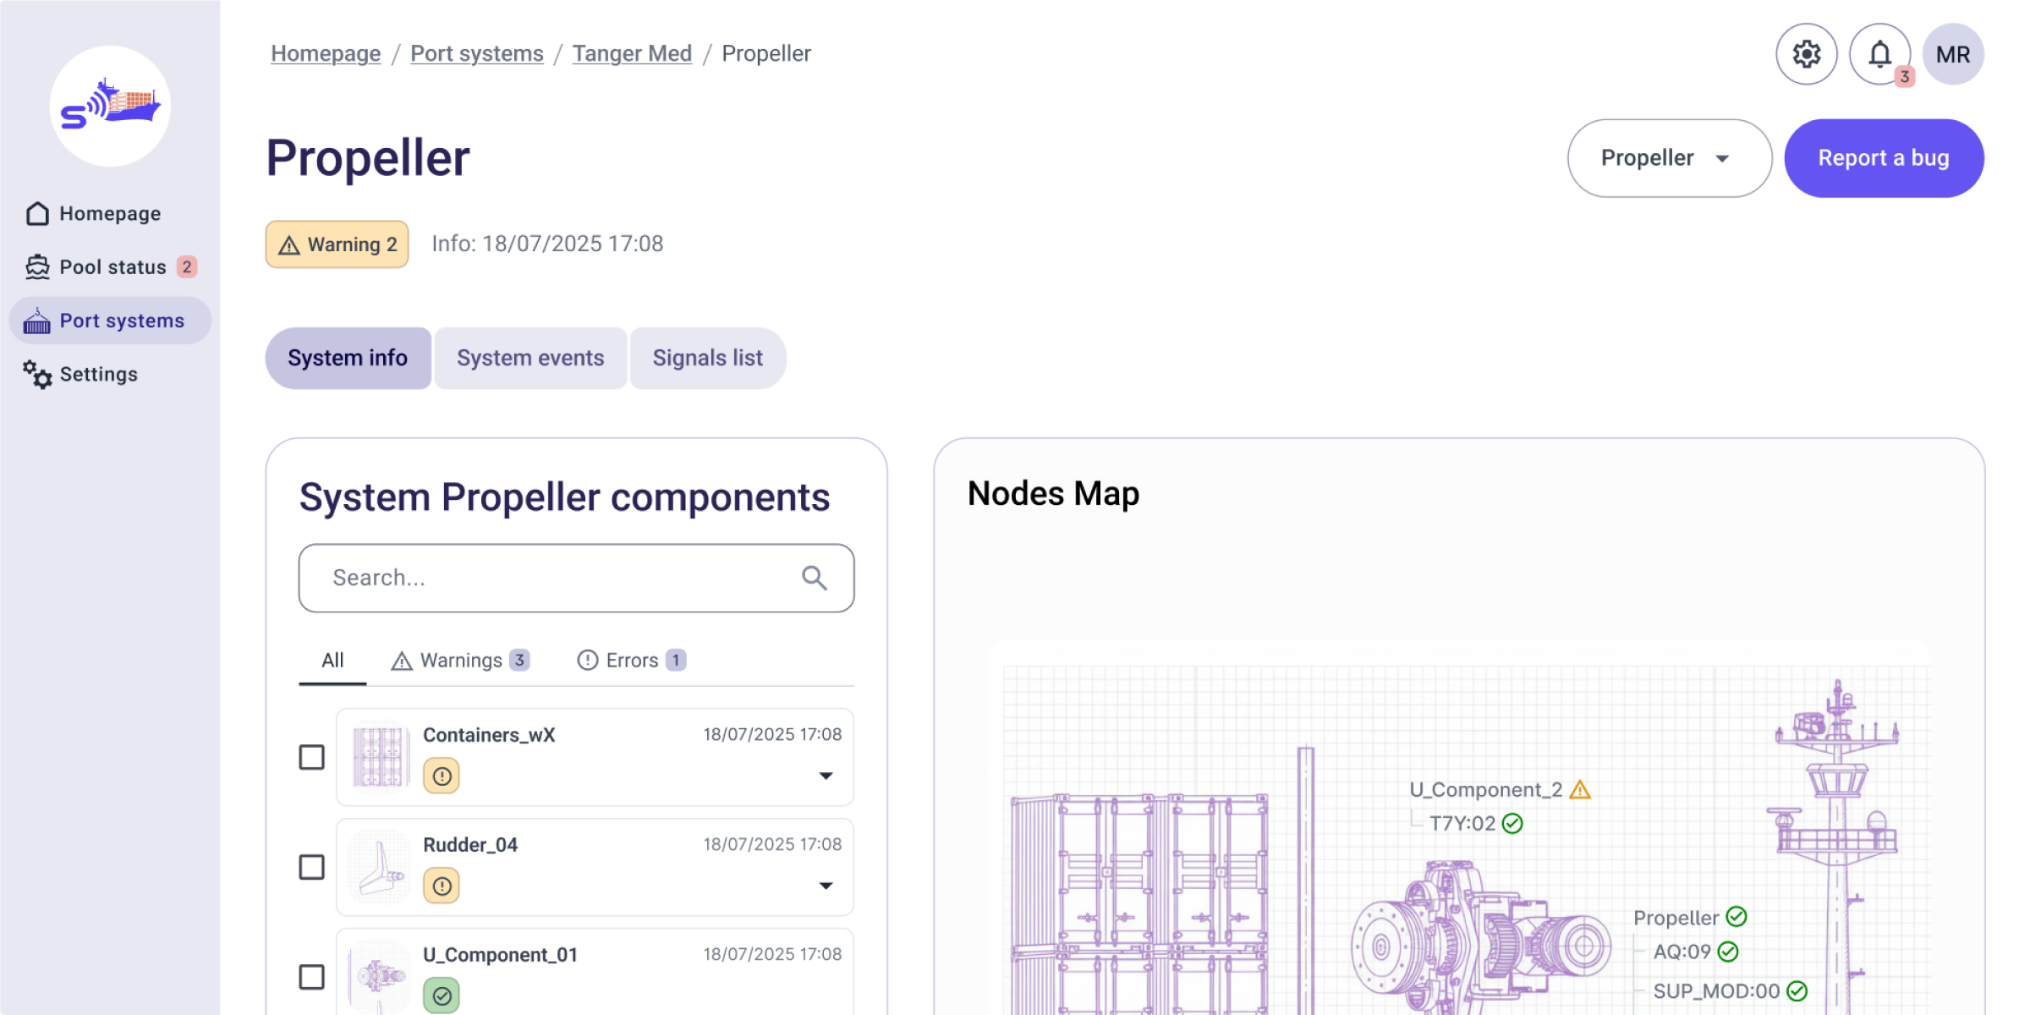The image size is (2030, 1015).
Task: Click the warning triangle next to U_Component_2
Action: pyautogui.click(x=1580, y=789)
